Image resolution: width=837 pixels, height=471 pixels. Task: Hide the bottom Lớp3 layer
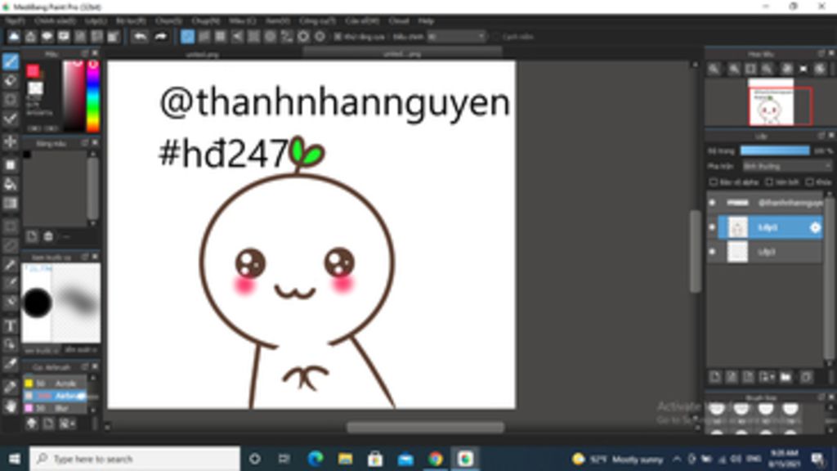pyautogui.click(x=712, y=252)
